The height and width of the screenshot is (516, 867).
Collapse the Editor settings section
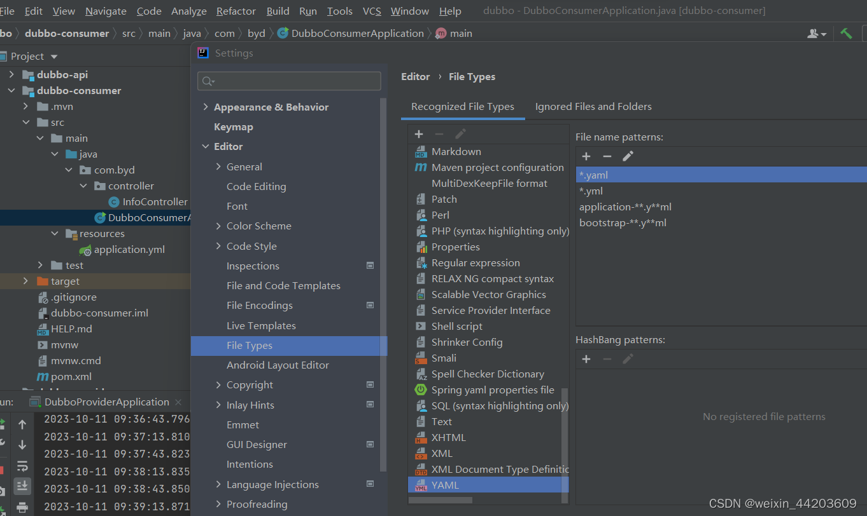click(x=206, y=146)
